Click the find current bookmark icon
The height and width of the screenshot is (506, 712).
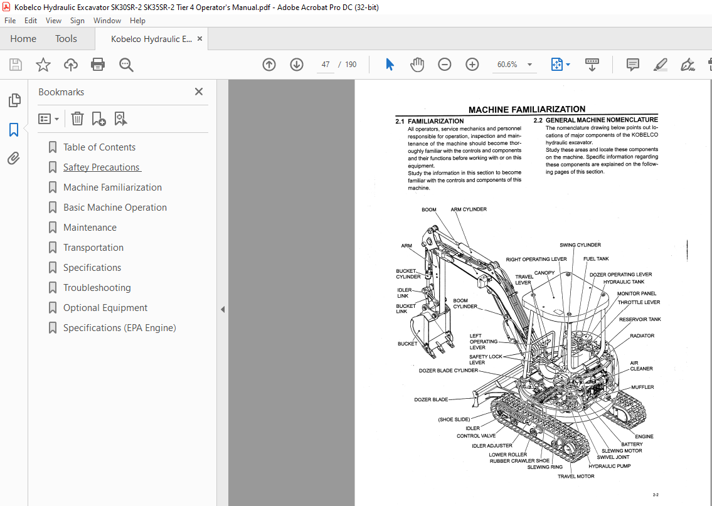(x=120, y=119)
